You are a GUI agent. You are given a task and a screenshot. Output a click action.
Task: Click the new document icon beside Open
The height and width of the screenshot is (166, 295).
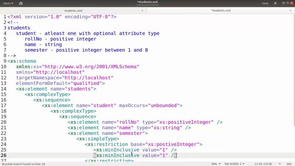(x=21, y=3)
